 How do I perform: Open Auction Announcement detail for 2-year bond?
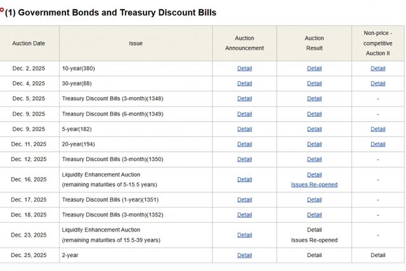[x=244, y=255]
